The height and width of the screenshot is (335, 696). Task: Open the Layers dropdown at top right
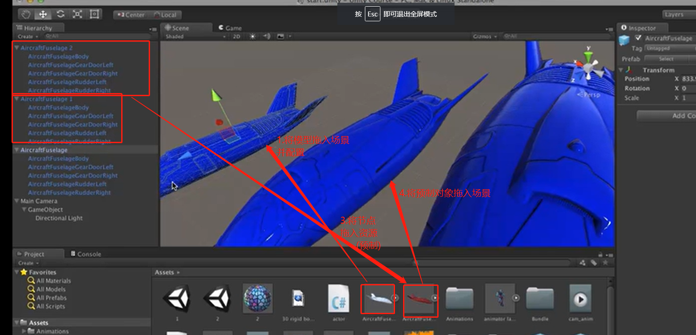coord(679,15)
